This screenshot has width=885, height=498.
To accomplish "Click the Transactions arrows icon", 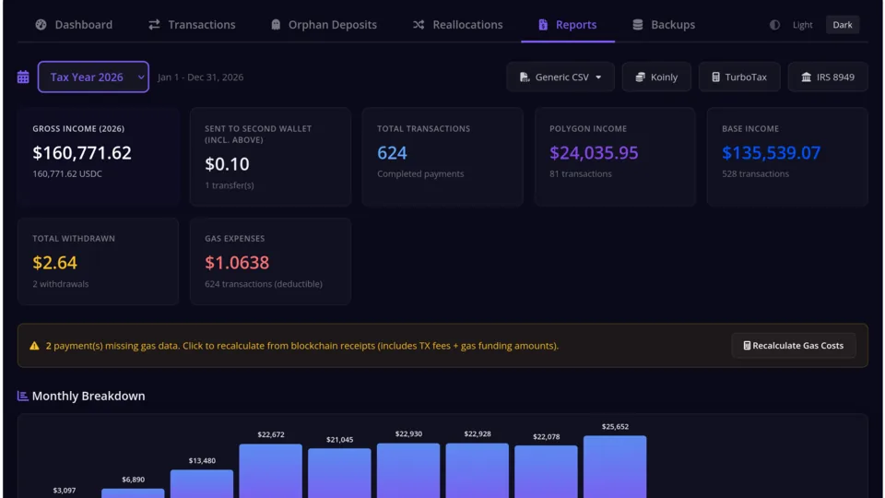I will click(x=154, y=25).
